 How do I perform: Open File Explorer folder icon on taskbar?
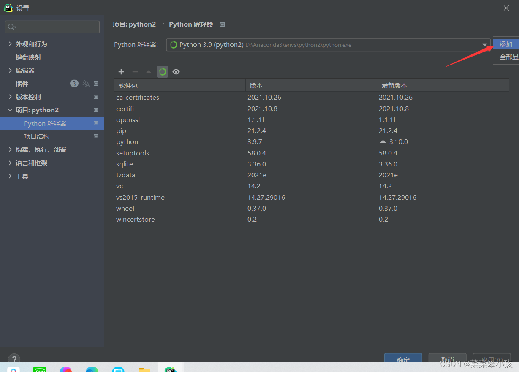(144, 370)
